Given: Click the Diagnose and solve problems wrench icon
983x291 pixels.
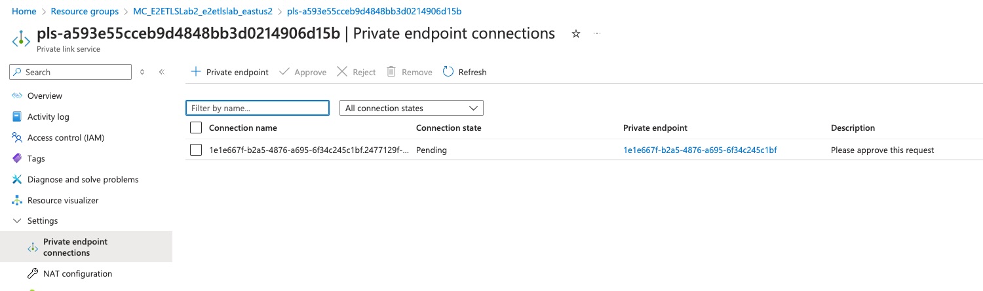Looking at the screenshot, I should pyautogui.click(x=17, y=179).
